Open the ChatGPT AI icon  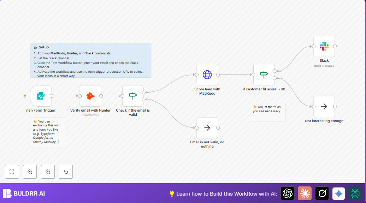click(x=287, y=193)
